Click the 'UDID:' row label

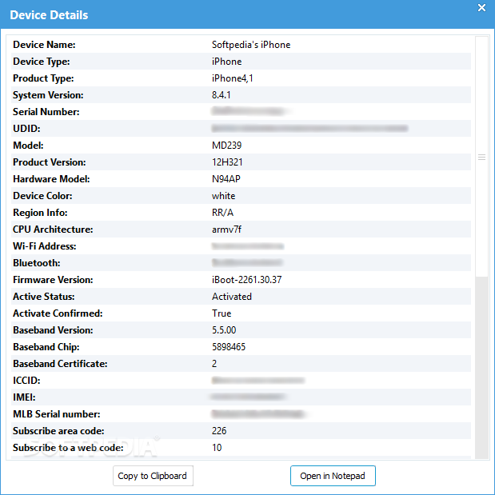[26, 129]
